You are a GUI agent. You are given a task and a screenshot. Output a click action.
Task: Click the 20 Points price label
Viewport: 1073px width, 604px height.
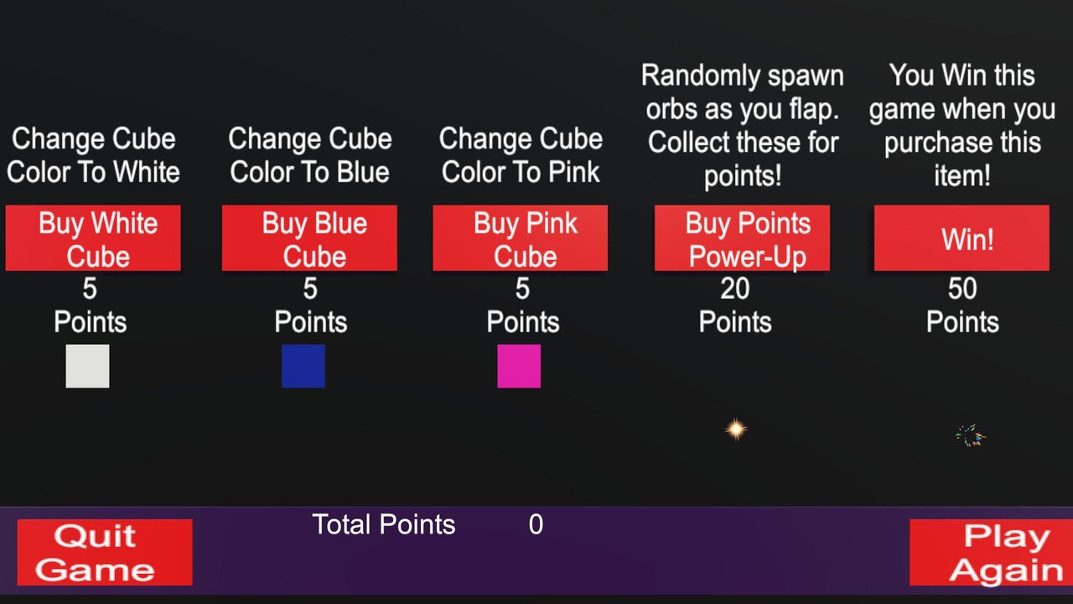[735, 305]
